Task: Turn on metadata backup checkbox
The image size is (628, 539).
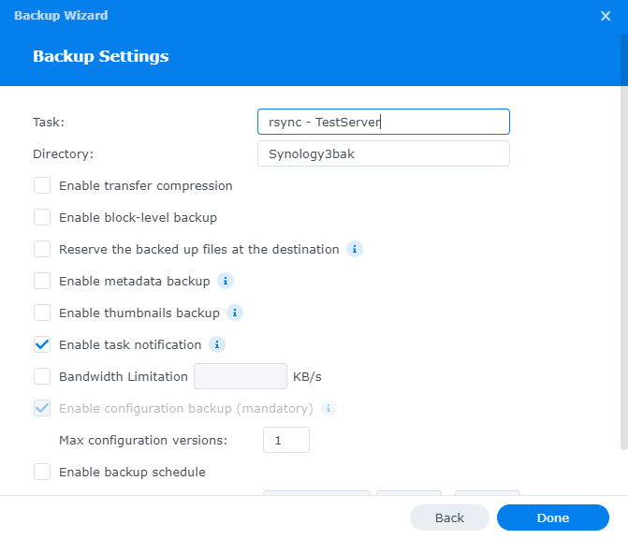Action: point(42,281)
